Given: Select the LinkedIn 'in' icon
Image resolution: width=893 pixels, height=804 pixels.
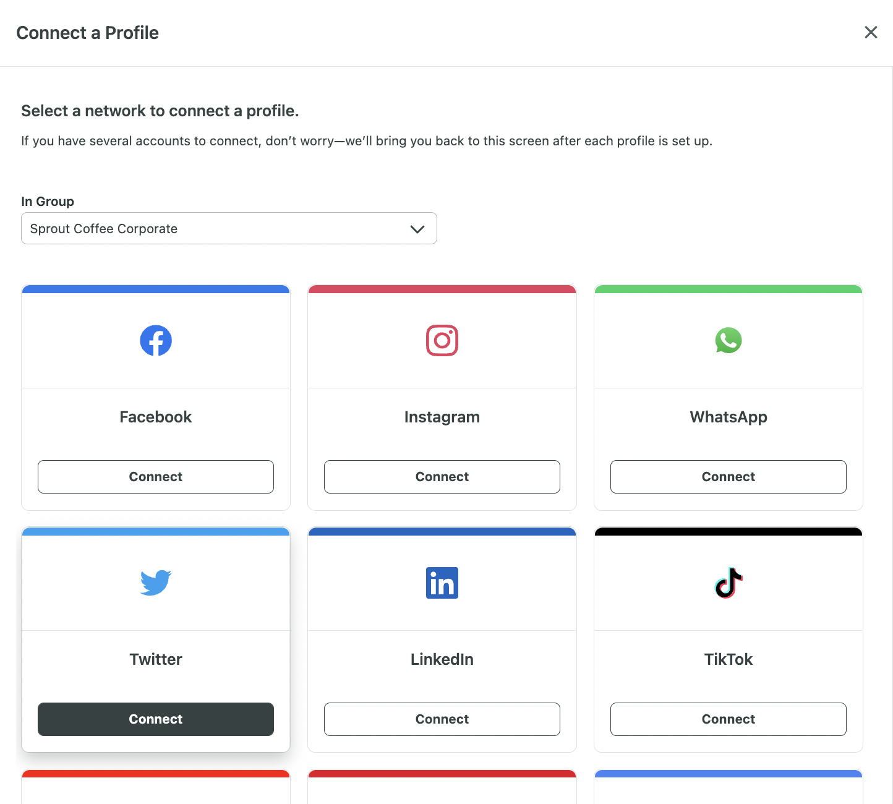Looking at the screenshot, I should pyautogui.click(x=442, y=582).
